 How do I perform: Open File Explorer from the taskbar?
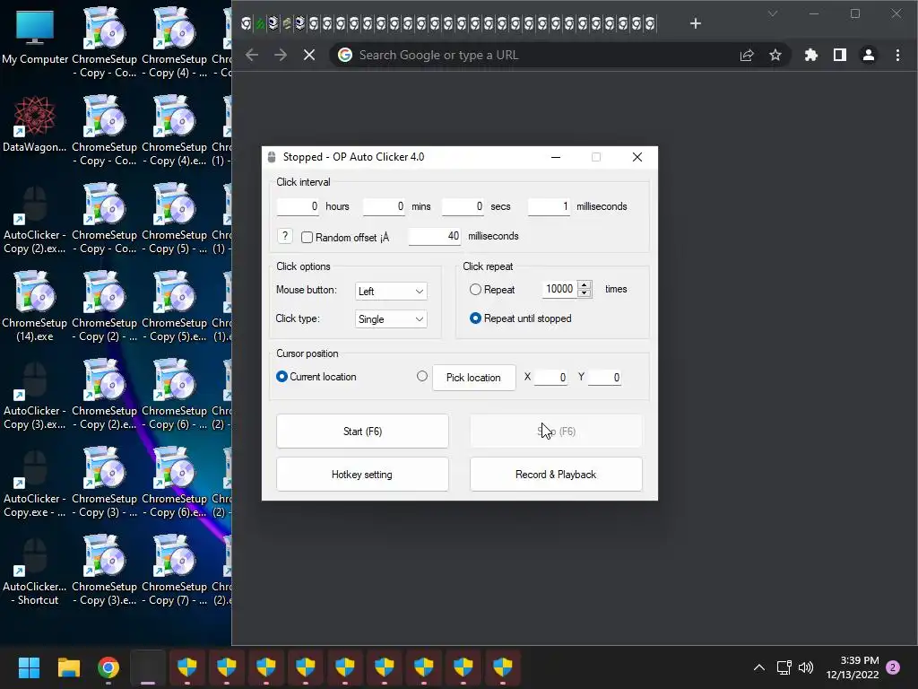68,667
